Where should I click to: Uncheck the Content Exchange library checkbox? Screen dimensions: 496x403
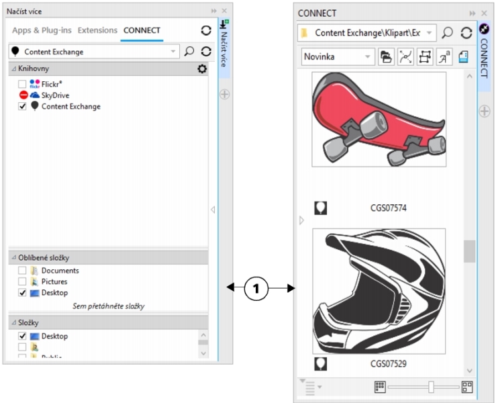point(23,106)
